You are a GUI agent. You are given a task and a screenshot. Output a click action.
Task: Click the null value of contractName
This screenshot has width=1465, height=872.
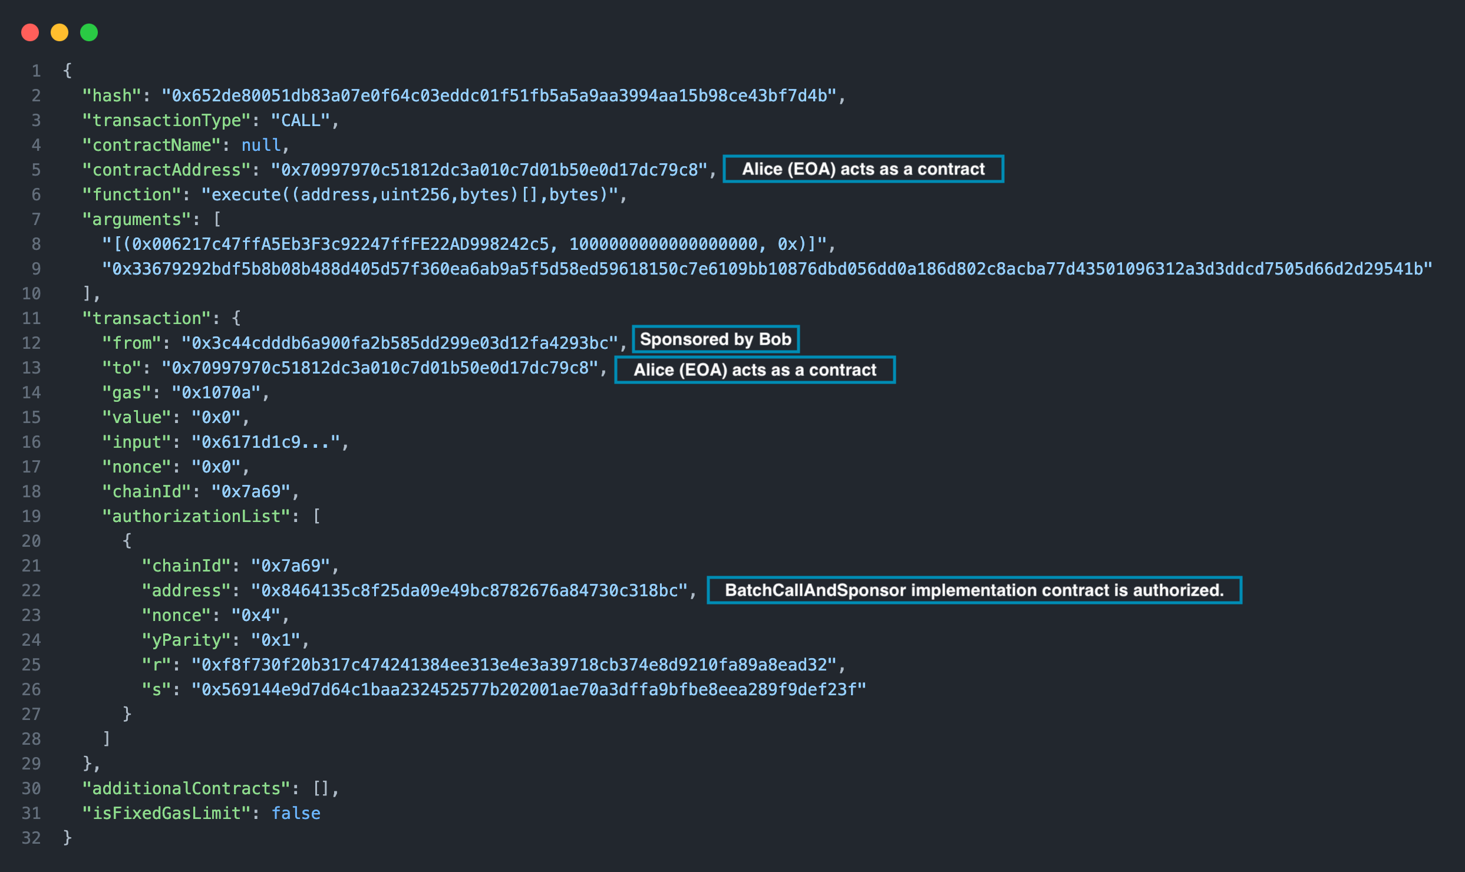pyautogui.click(x=260, y=146)
